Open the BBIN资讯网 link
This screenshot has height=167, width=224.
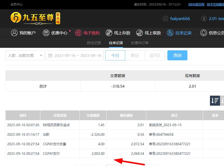[196, 5]
